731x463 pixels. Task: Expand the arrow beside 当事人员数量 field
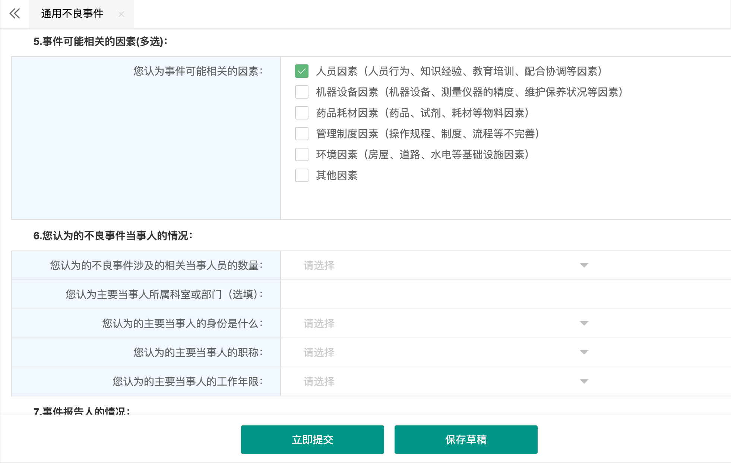[583, 265]
